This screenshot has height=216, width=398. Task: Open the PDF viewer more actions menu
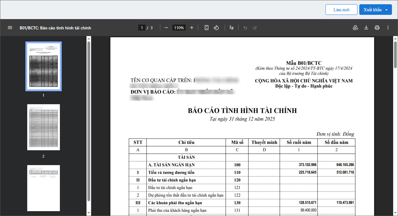(388, 28)
